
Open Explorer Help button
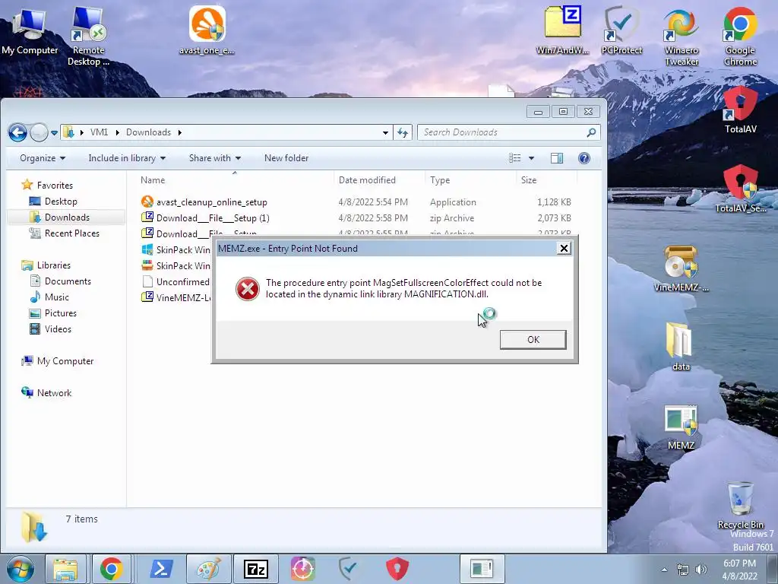click(584, 158)
